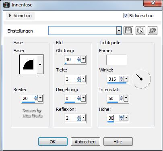Click the Intensität value field showing 50
Image resolution: width=163 pixels, height=151 pixels.
click(x=113, y=98)
